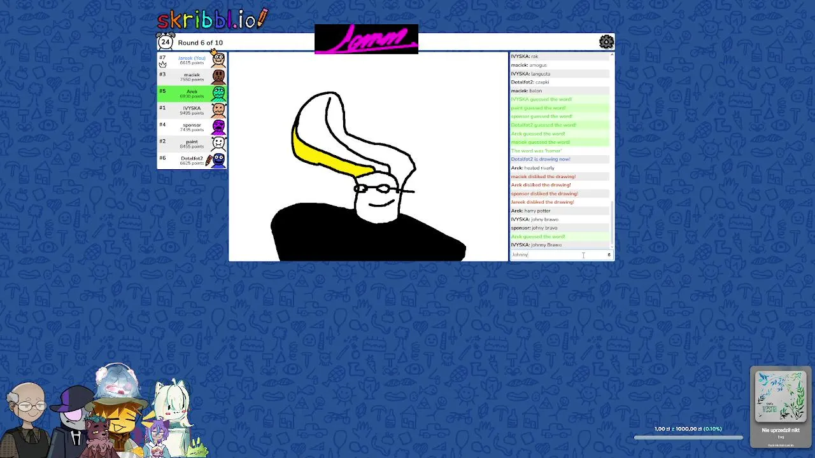The height and width of the screenshot is (458, 815).
Task: Click '6930 points' under Arek
Action: pyautogui.click(x=192, y=96)
